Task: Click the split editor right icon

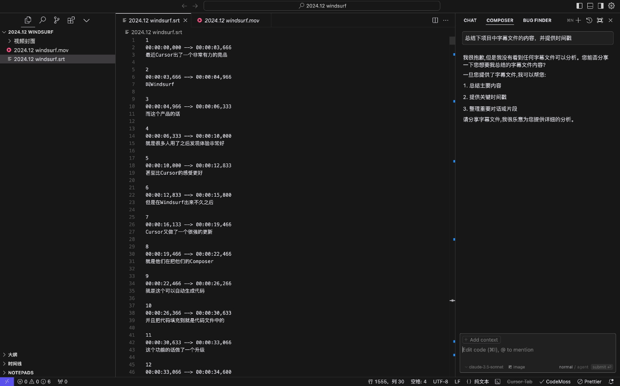Action: [x=435, y=20]
